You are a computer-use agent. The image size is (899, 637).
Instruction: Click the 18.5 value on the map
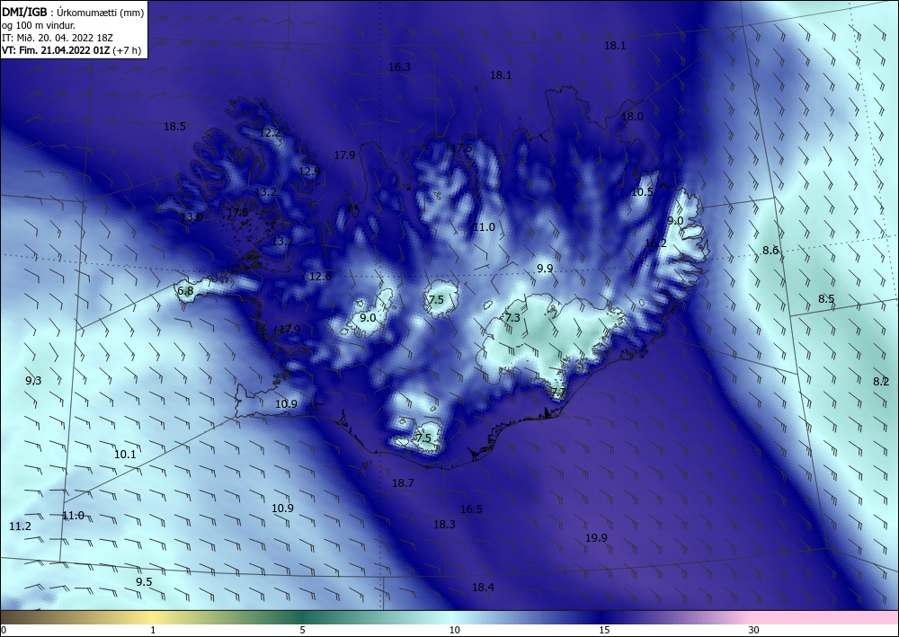(x=174, y=127)
